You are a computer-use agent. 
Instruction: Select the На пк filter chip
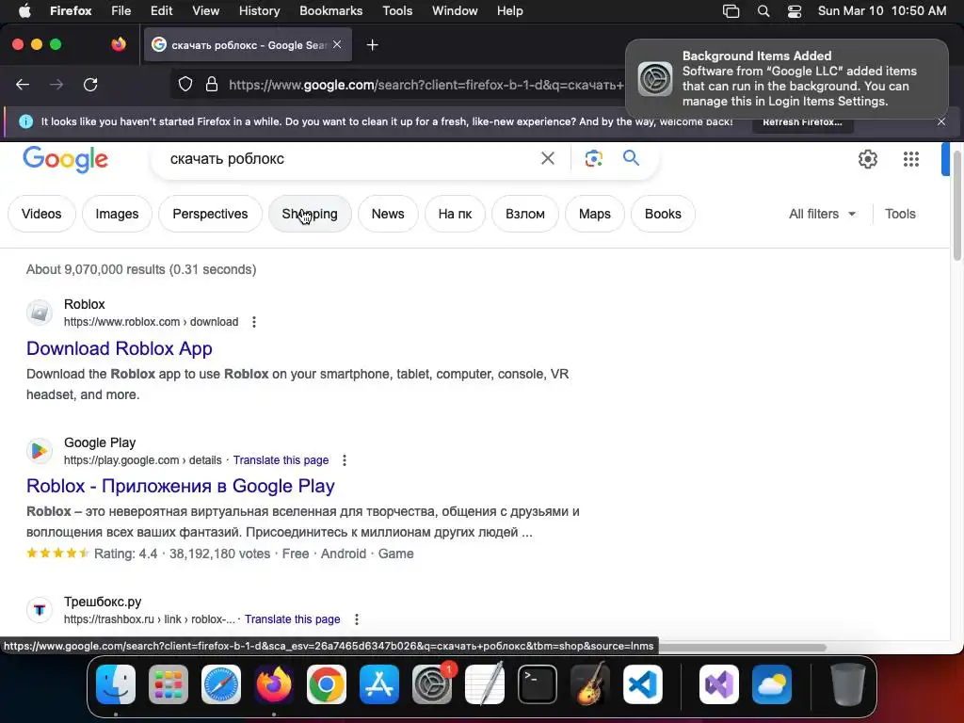click(x=455, y=214)
